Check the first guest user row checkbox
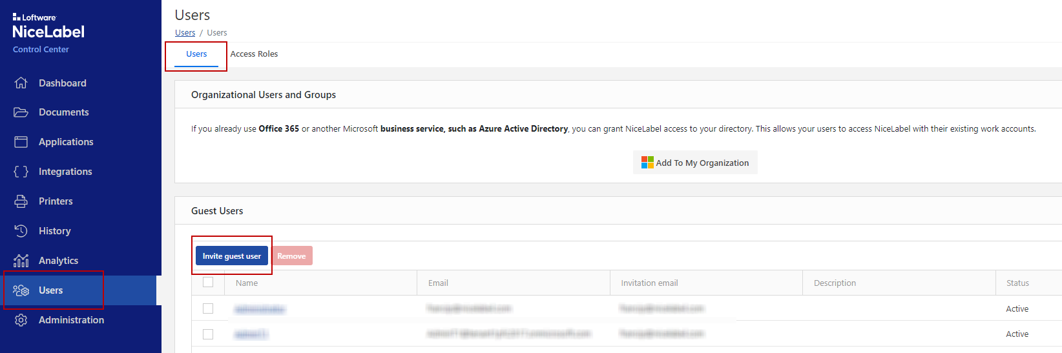This screenshot has width=1062, height=353. 208,308
